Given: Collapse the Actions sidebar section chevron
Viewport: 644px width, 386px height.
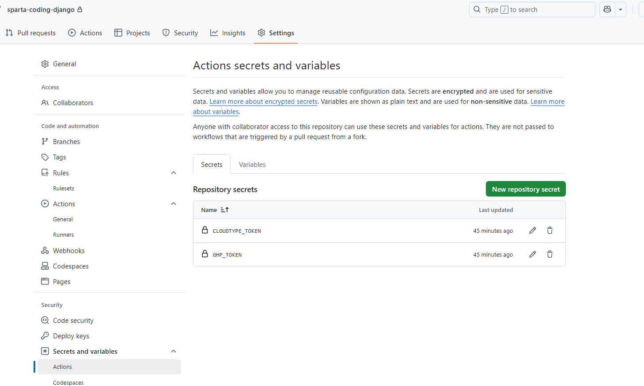Looking at the screenshot, I should (174, 204).
